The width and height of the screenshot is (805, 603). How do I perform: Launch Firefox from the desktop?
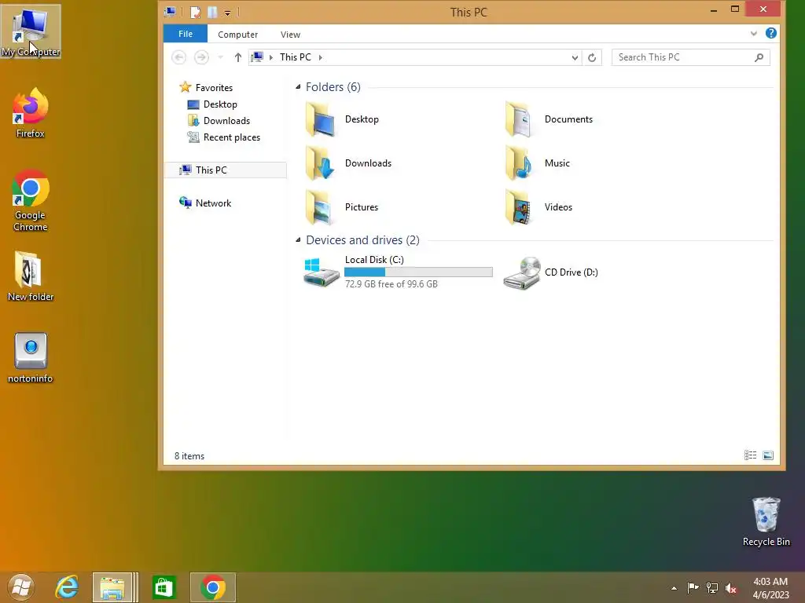pos(31,113)
